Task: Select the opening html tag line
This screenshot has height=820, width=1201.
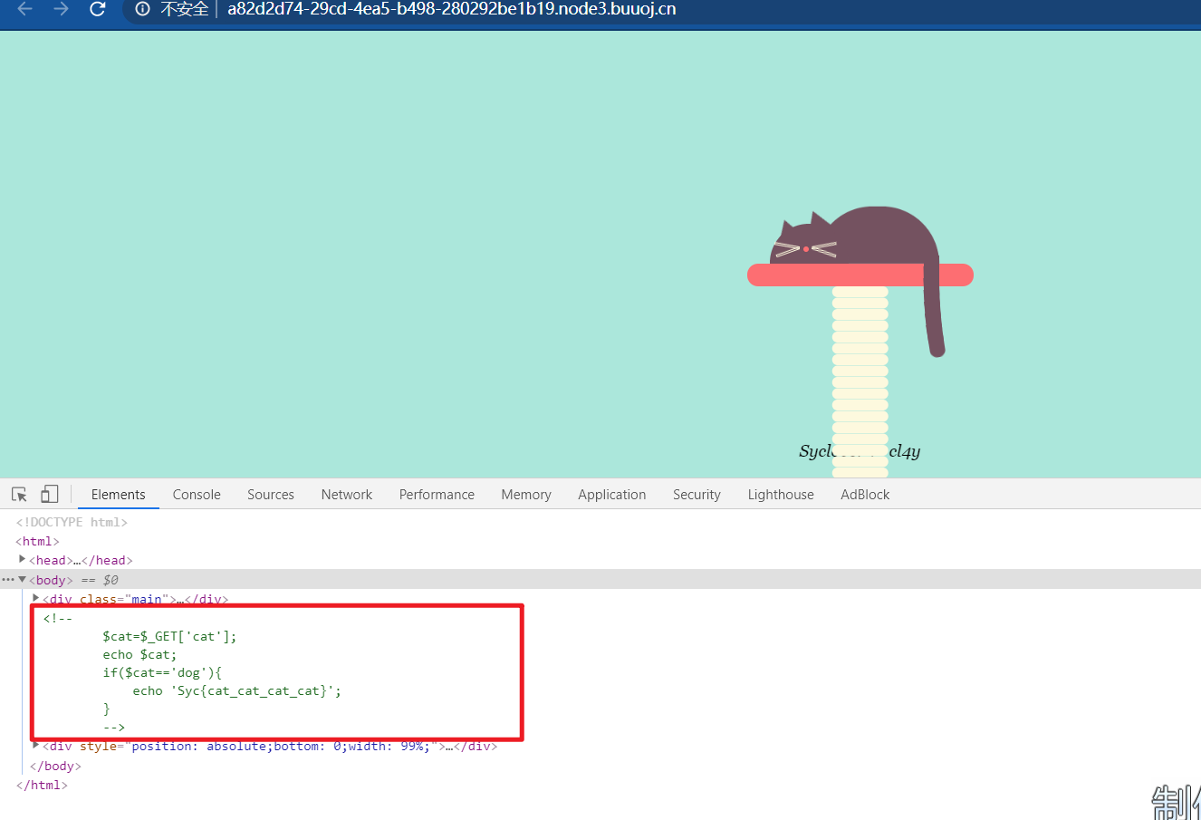Action: click(37, 541)
